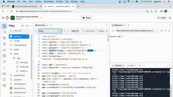The height and width of the screenshot is (97, 173).
Task: Click the Stop button
Action: click(x=86, y=18)
